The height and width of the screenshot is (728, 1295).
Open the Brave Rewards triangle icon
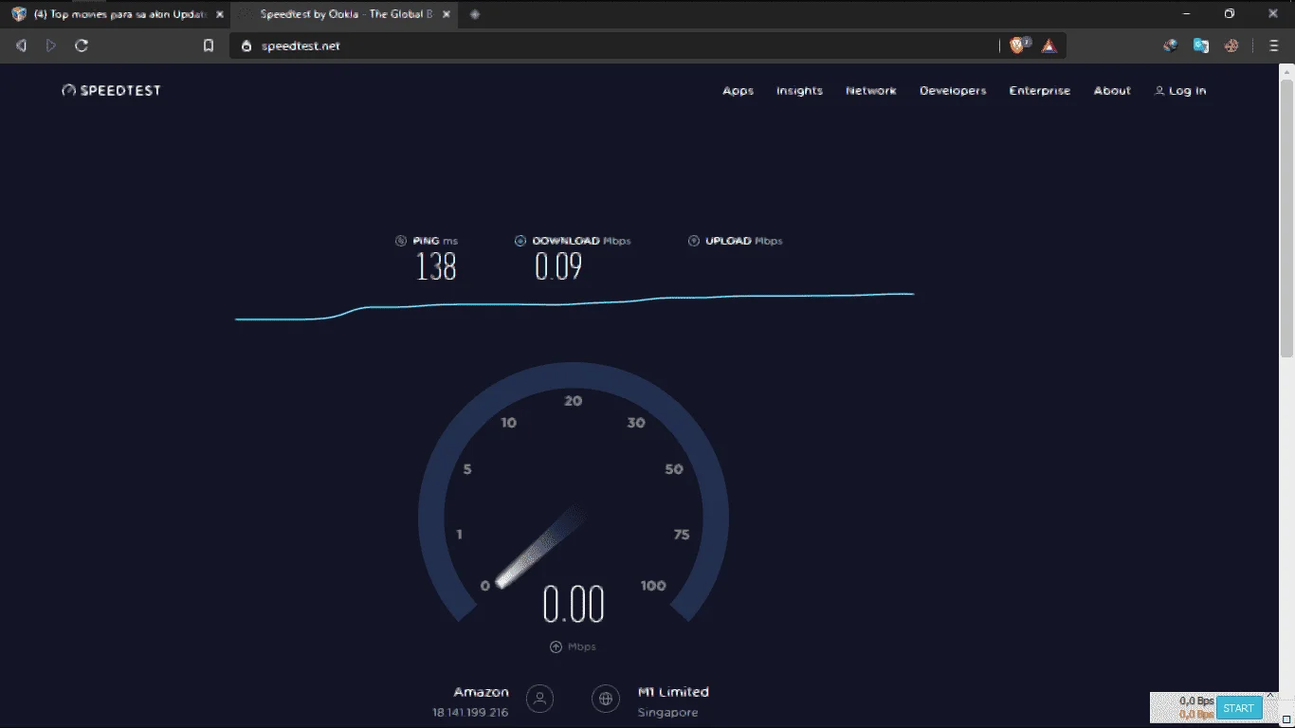1049,45
